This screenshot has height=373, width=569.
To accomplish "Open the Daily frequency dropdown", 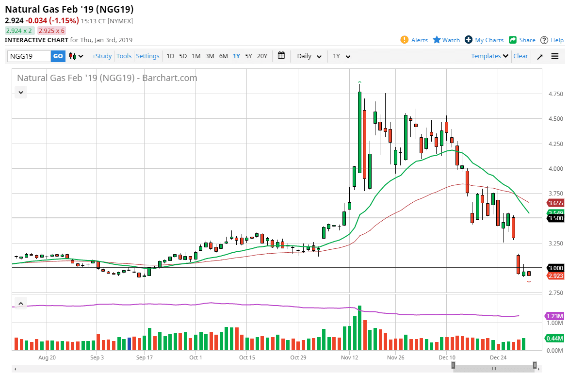I will pos(309,56).
